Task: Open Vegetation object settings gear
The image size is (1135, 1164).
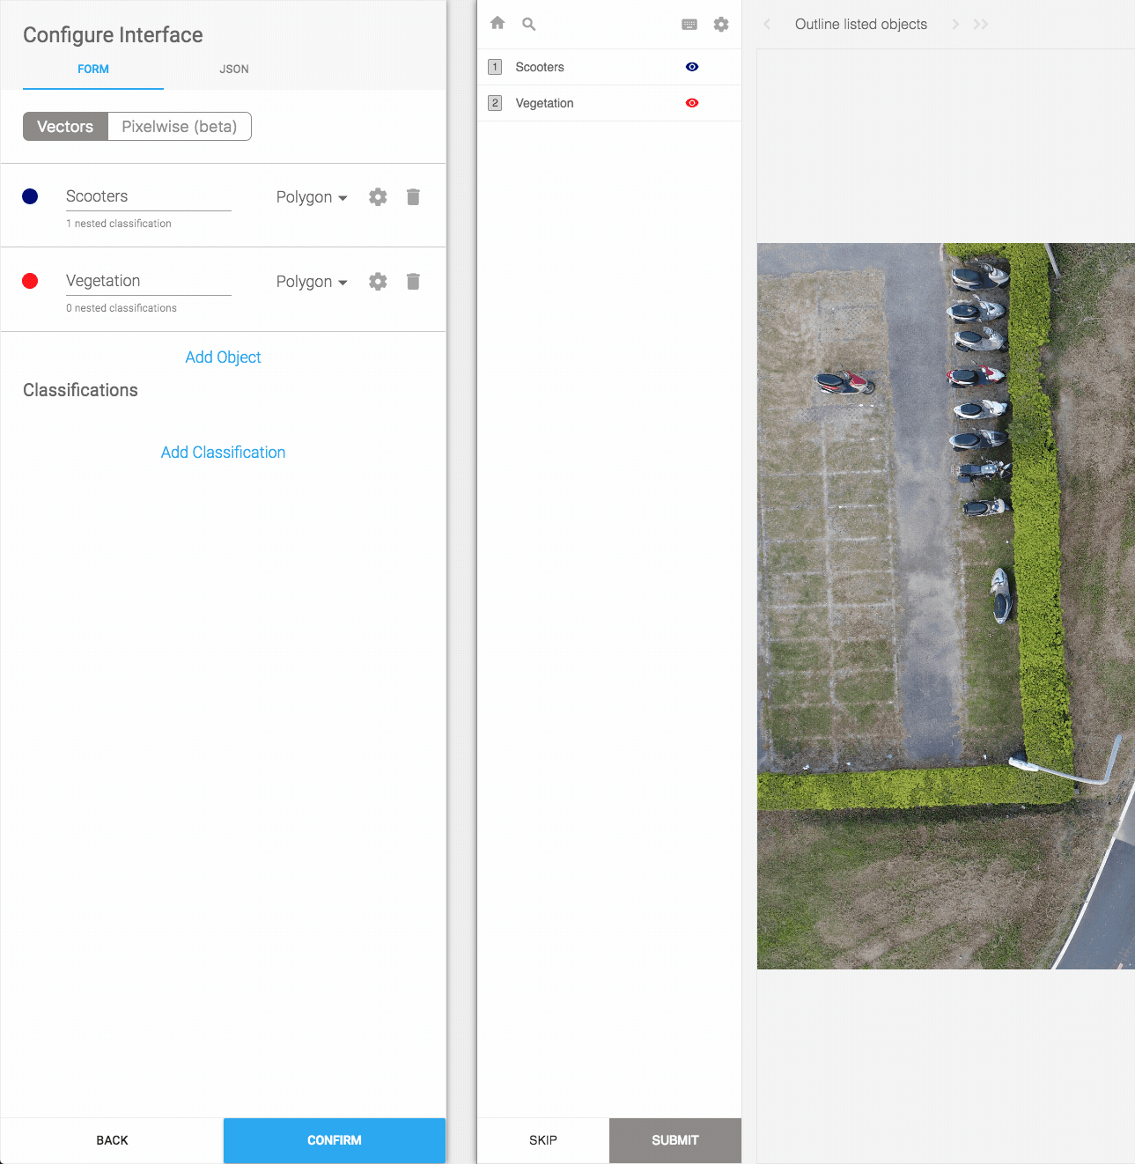Action: tap(378, 282)
